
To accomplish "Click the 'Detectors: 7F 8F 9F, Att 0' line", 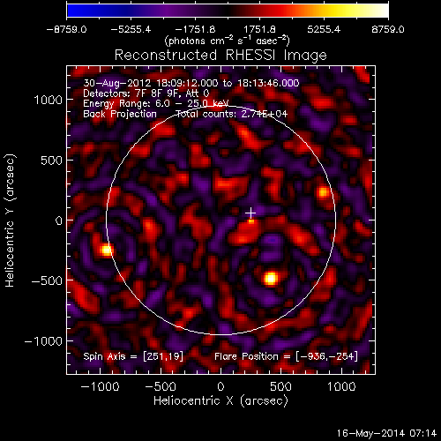I will [146, 93].
